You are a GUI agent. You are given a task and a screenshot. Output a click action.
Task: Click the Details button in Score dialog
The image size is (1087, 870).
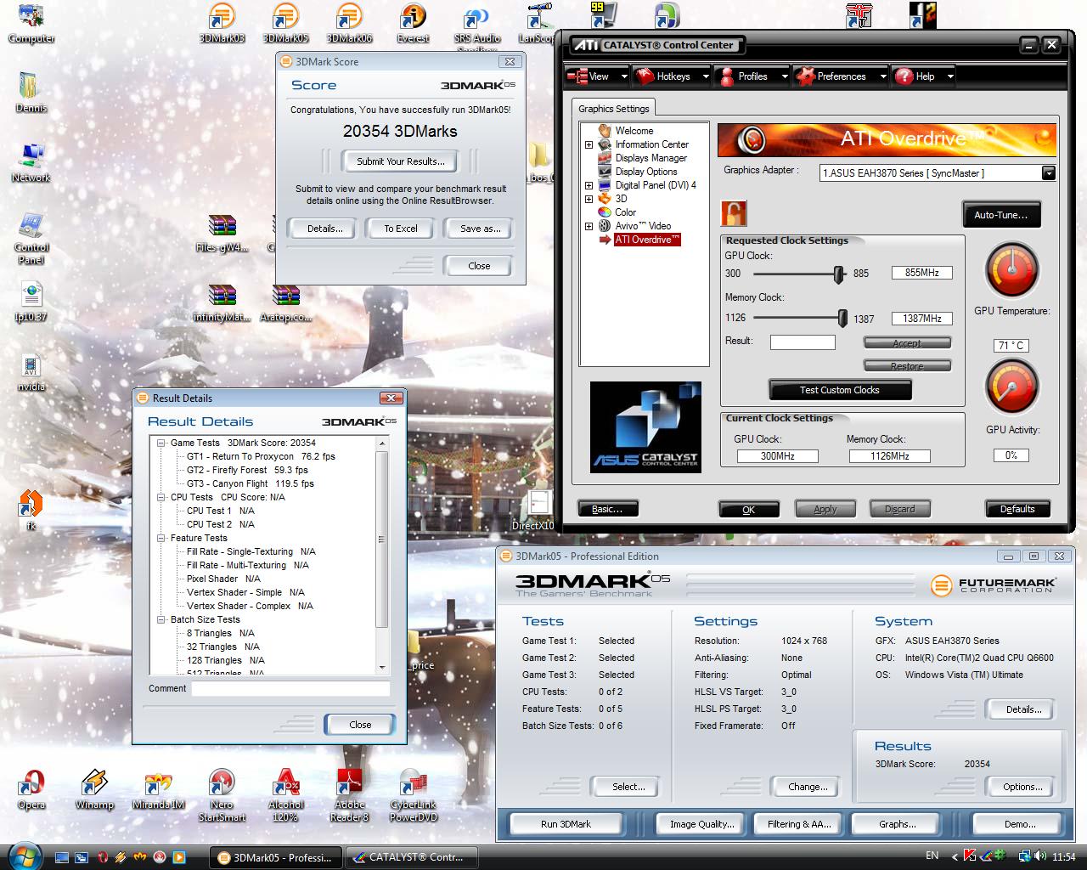324,229
